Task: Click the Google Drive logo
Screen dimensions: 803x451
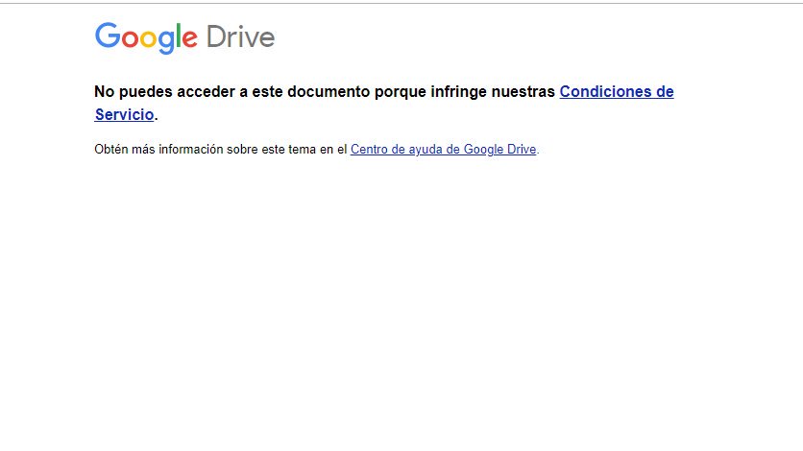Action: pyautogui.click(x=184, y=37)
